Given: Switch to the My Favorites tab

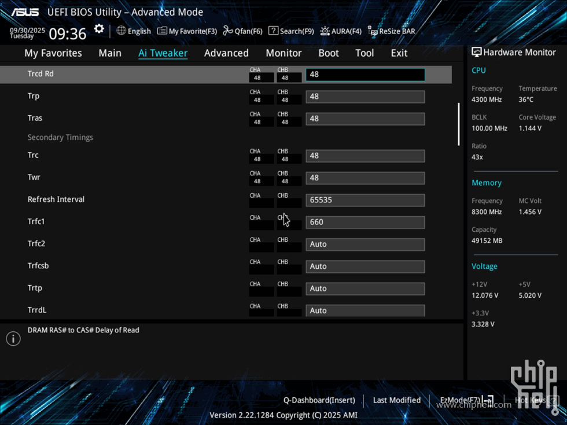Looking at the screenshot, I should pos(53,53).
